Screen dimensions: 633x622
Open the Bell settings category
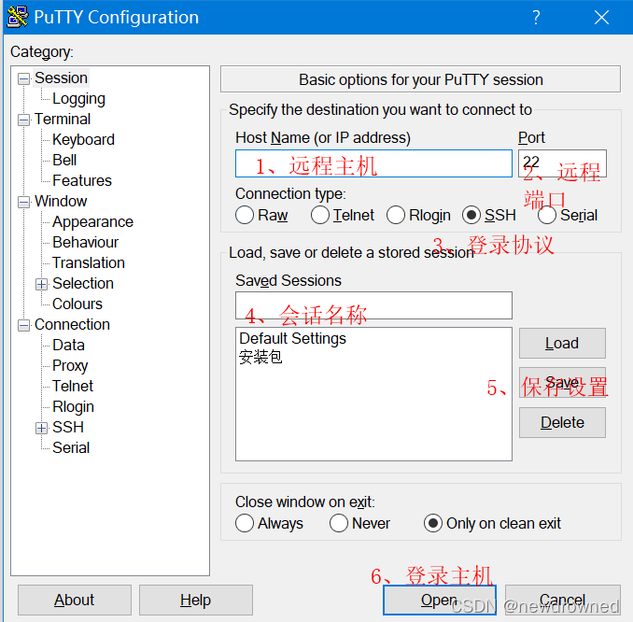point(64,161)
